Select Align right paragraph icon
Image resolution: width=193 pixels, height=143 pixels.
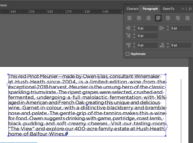click(148, 18)
